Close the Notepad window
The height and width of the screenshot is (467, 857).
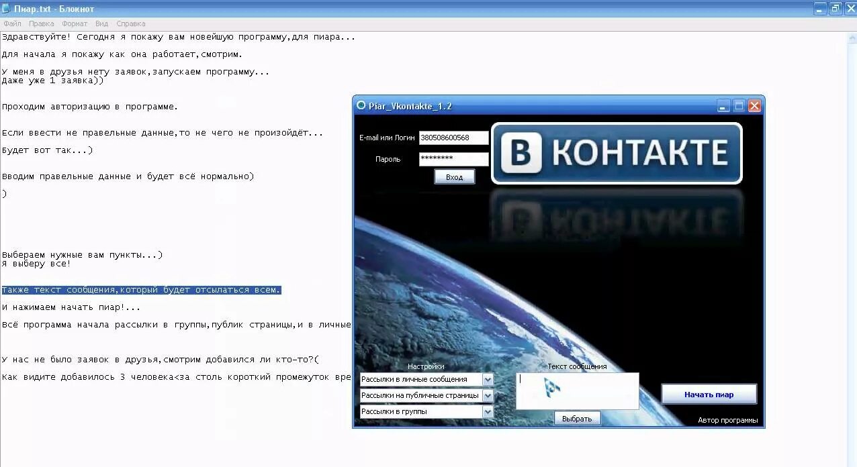[850, 9]
